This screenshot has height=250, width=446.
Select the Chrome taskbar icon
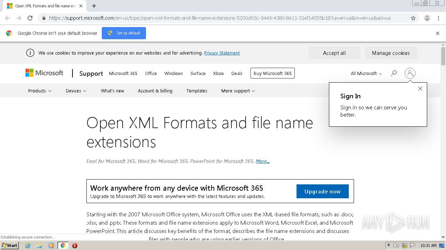[x=63, y=245]
